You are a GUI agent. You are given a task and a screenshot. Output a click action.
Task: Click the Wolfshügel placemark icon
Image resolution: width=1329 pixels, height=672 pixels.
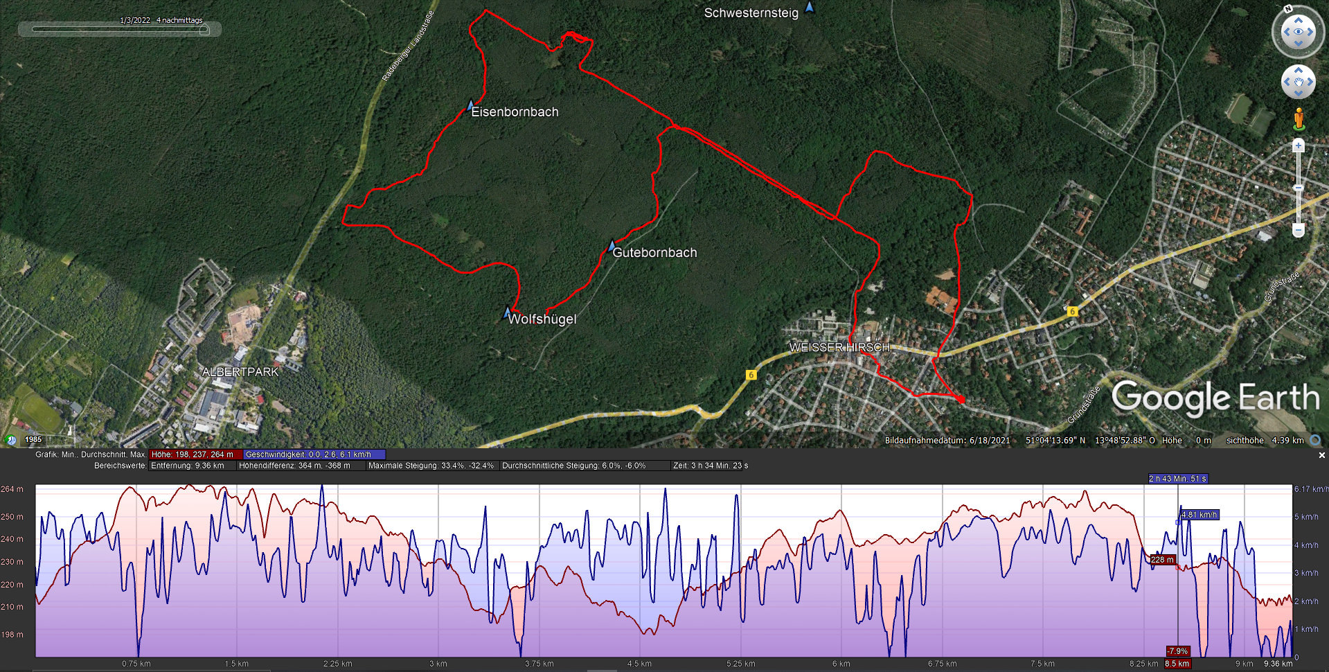point(508,312)
